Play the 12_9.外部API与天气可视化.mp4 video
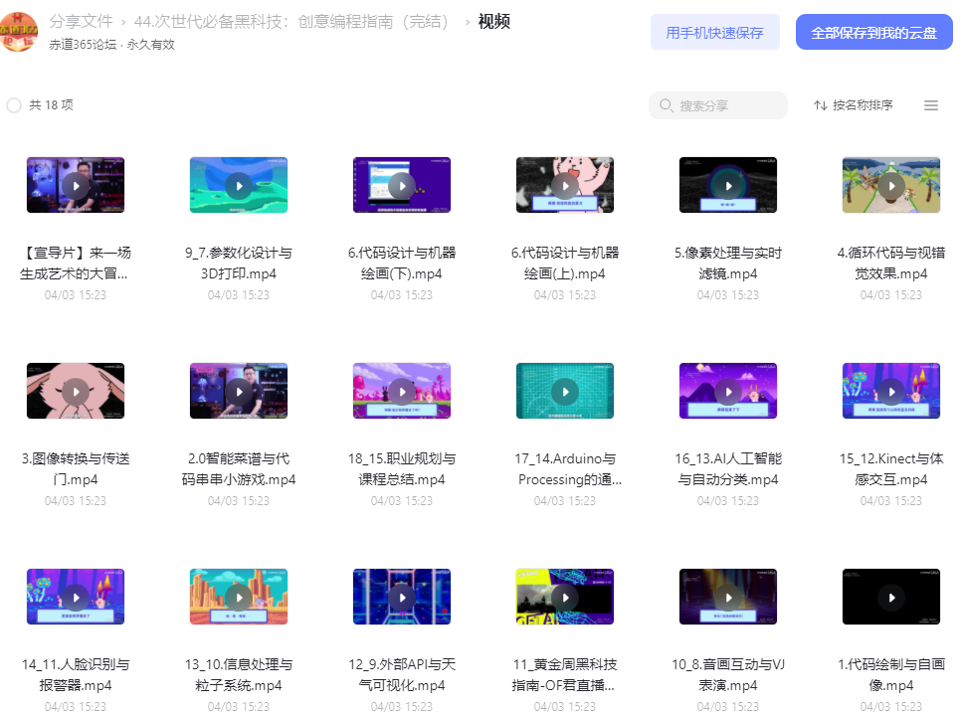Screen dimensions: 961x712 402,597
